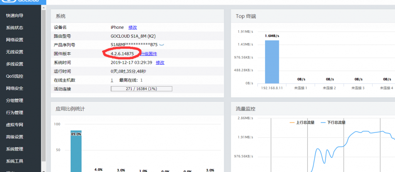
Task: Open 快速向导 in the sidebar
Action: tap(15, 16)
